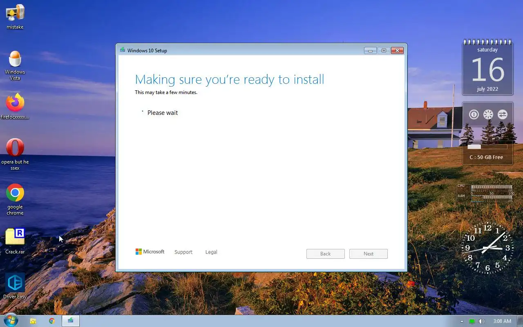This screenshot has width=523, height=327.
Task: Select the Crack.rar archive file
Action: (15, 241)
